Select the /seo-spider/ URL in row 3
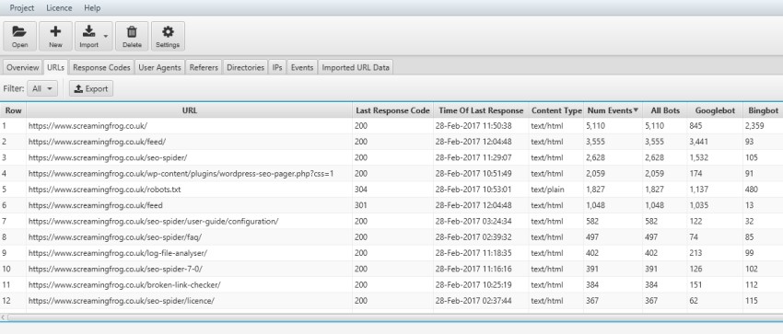 (x=108, y=157)
